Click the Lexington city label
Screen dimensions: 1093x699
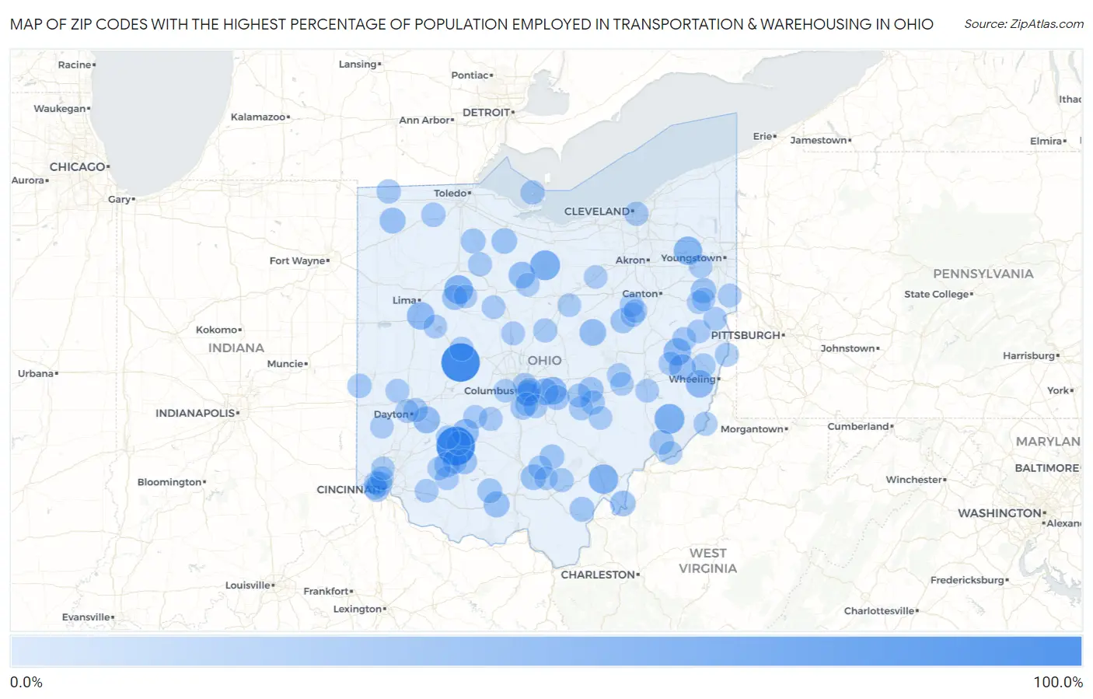click(358, 610)
